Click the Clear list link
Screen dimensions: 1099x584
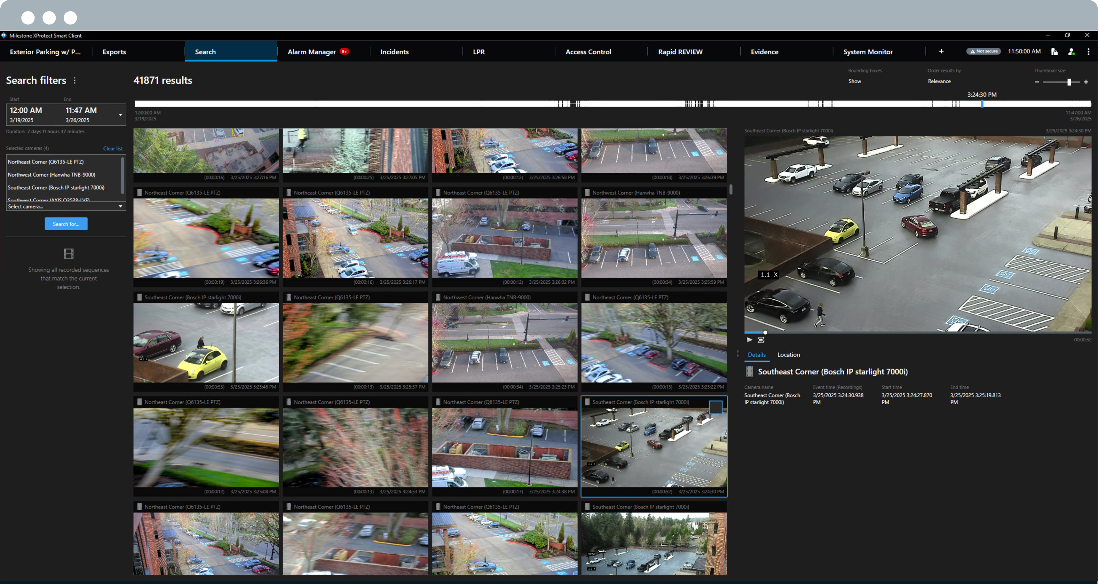pyautogui.click(x=113, y=148)
